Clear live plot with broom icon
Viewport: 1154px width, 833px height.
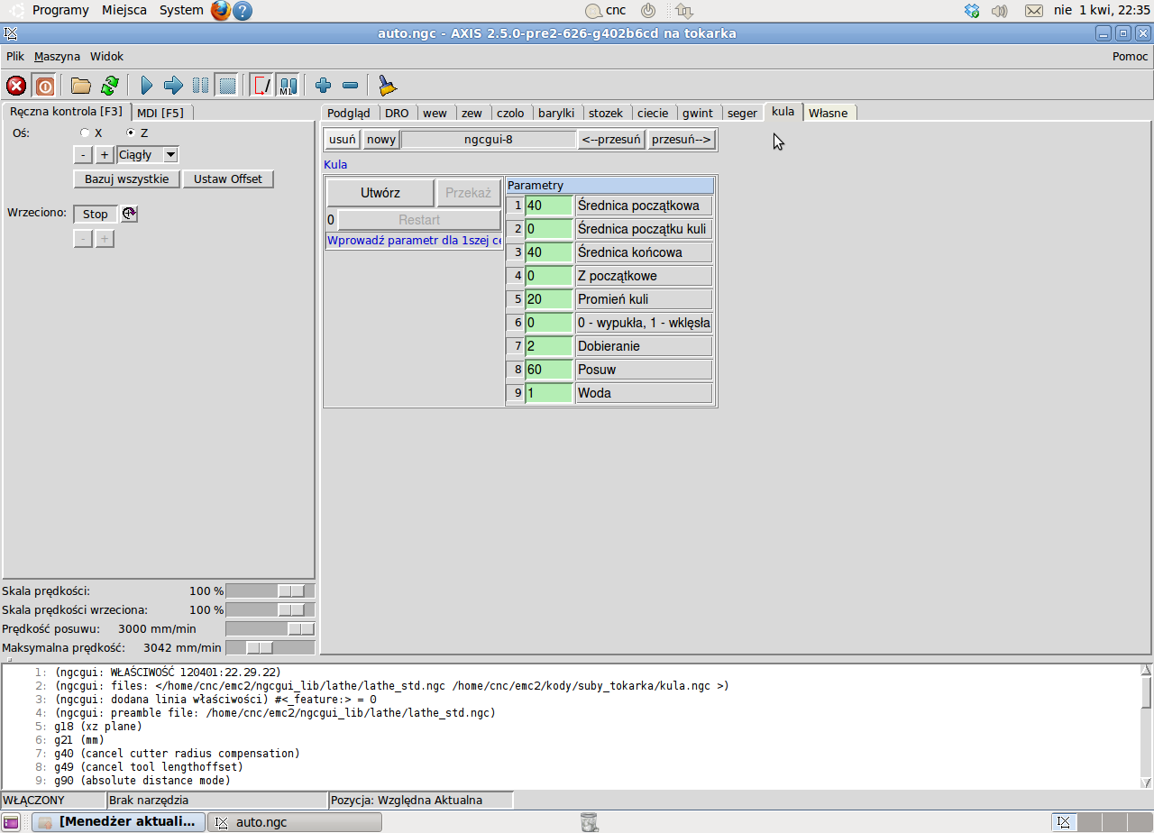point(387,86)
